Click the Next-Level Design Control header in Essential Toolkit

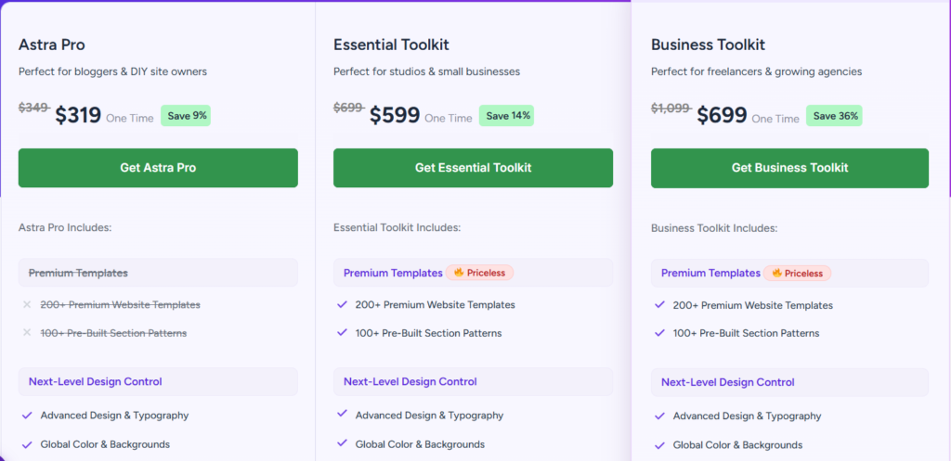tap(473, 381)
